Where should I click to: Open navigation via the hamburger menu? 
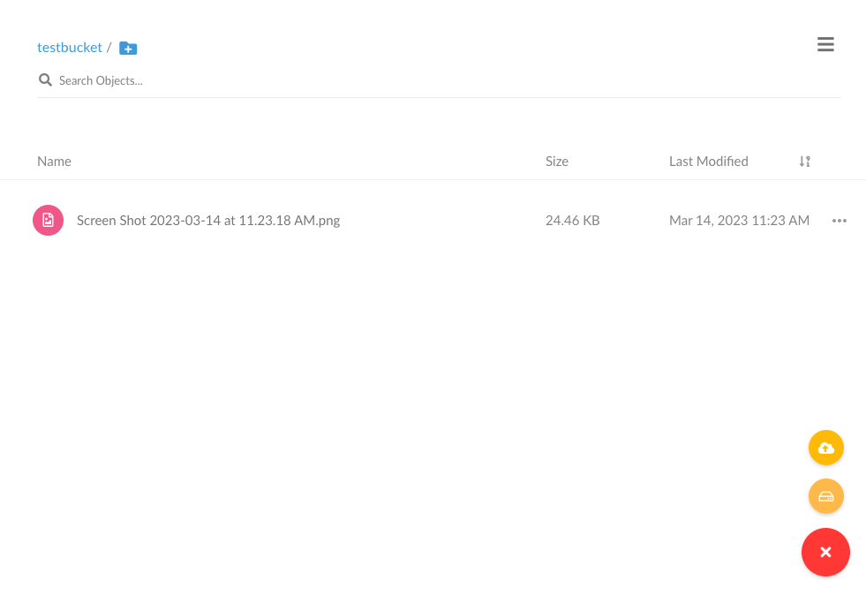click(825, 44)
